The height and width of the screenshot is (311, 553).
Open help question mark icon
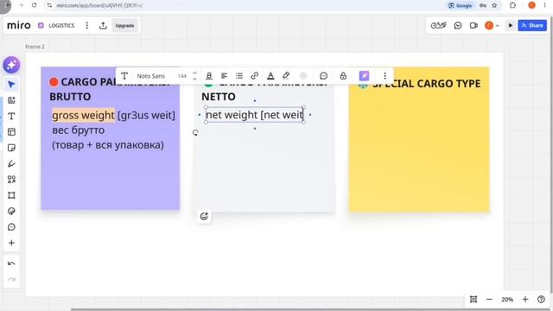pos(541,300)
